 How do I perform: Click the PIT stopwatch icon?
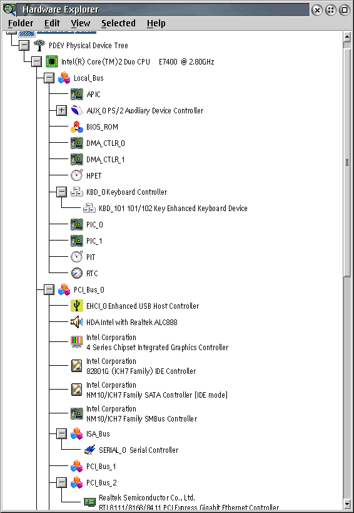(x=77, y=257)
